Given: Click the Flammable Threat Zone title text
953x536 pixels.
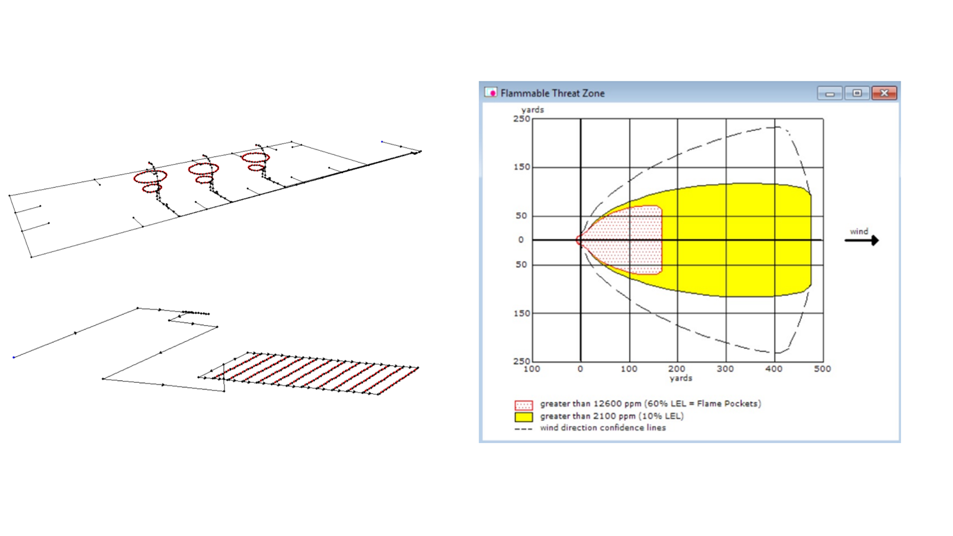Looking at the screenshot, I should tap(552, 93).
